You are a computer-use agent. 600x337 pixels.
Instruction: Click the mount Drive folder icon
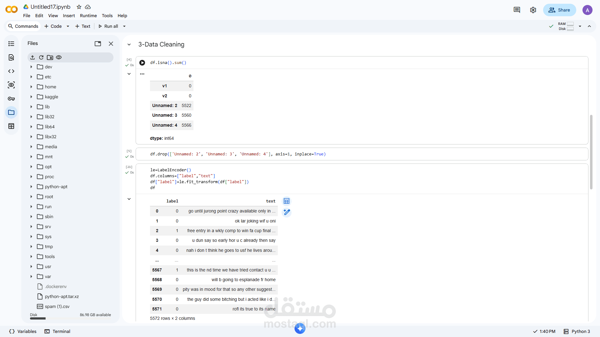(50, 57)
